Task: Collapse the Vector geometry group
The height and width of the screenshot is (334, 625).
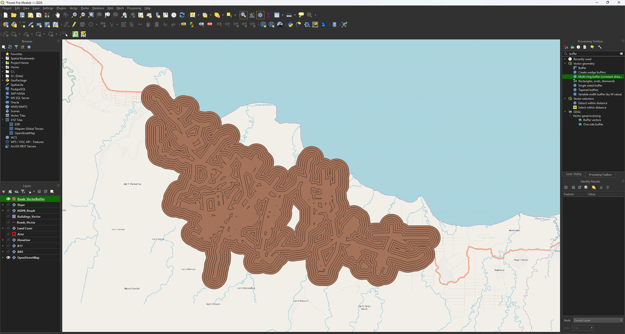Action: [565, 63]
